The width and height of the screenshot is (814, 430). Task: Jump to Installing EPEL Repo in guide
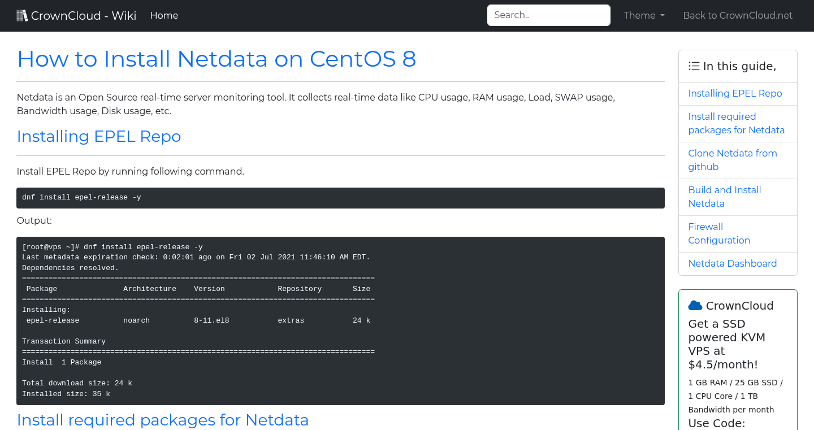coord(735,94)
